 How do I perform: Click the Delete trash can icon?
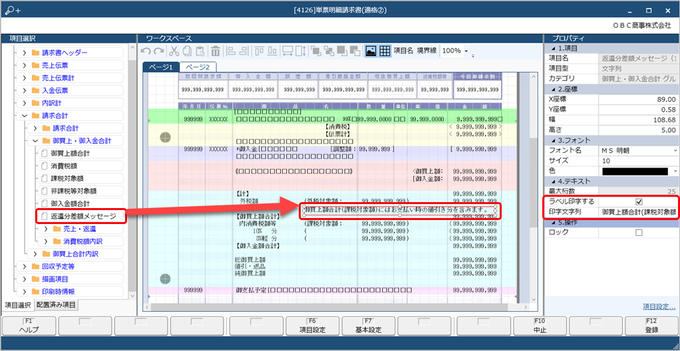(216, 51)
